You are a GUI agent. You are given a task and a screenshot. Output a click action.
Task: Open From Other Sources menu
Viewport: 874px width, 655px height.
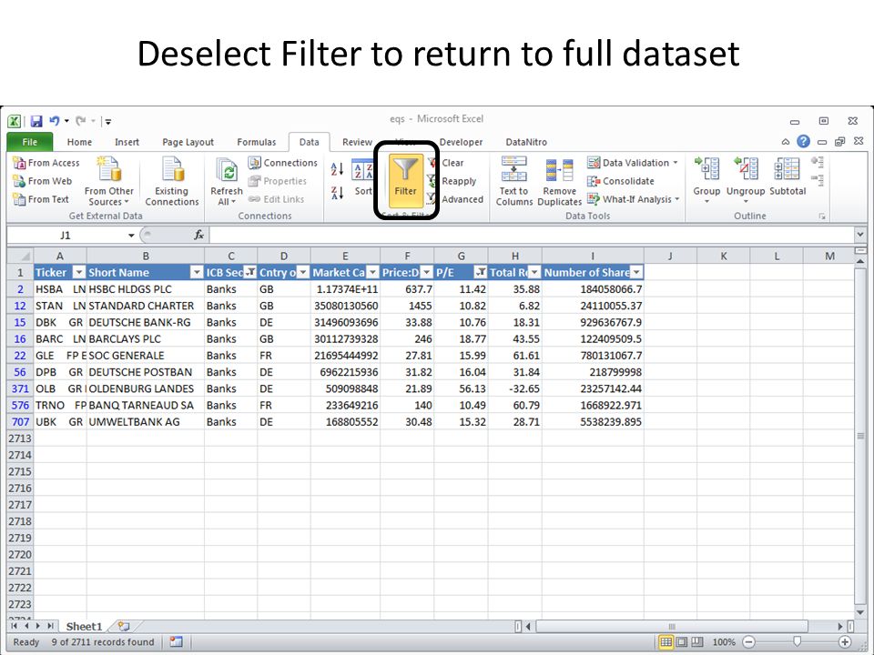tap(108, 181)
